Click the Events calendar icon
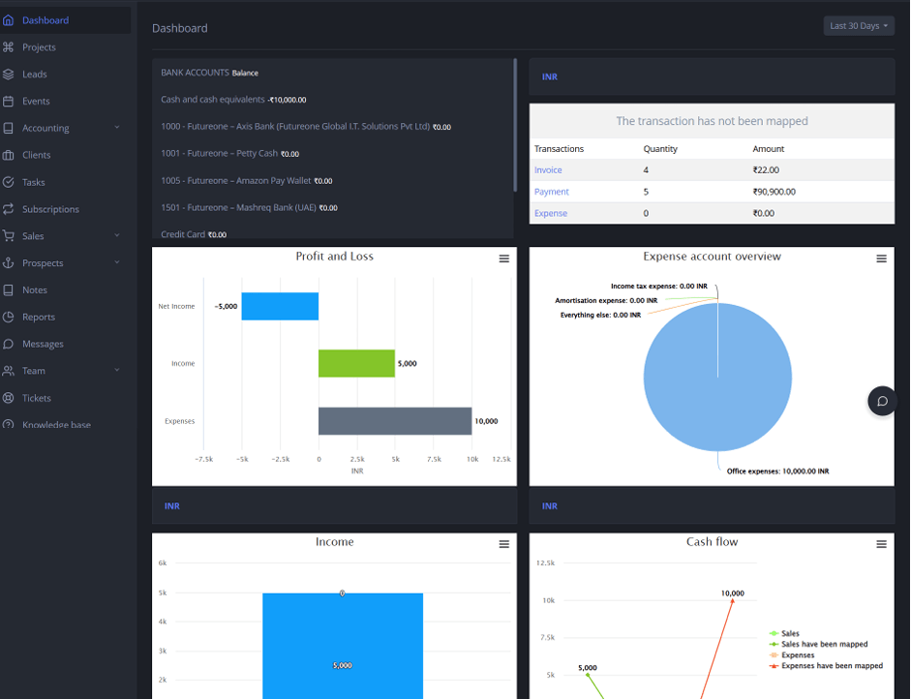The image size is (911, 699). click(9, 102)
